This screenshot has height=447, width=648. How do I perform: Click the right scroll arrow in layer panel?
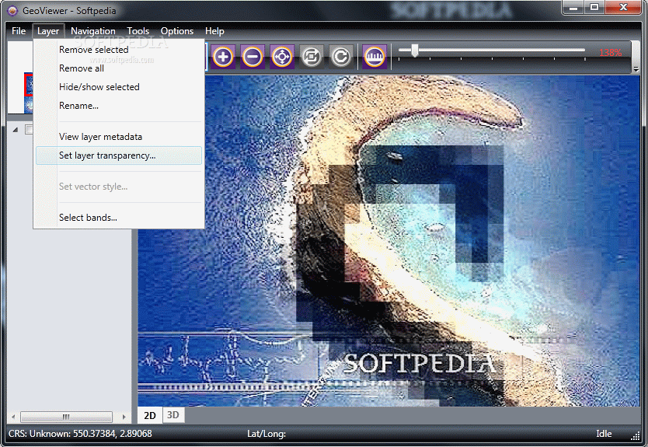124,417
